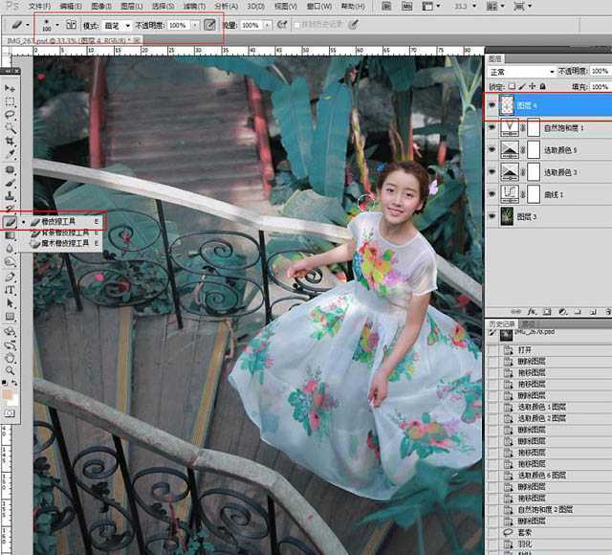
Task: Select the Eyedropper tool
Action: (x=10, y=154)
